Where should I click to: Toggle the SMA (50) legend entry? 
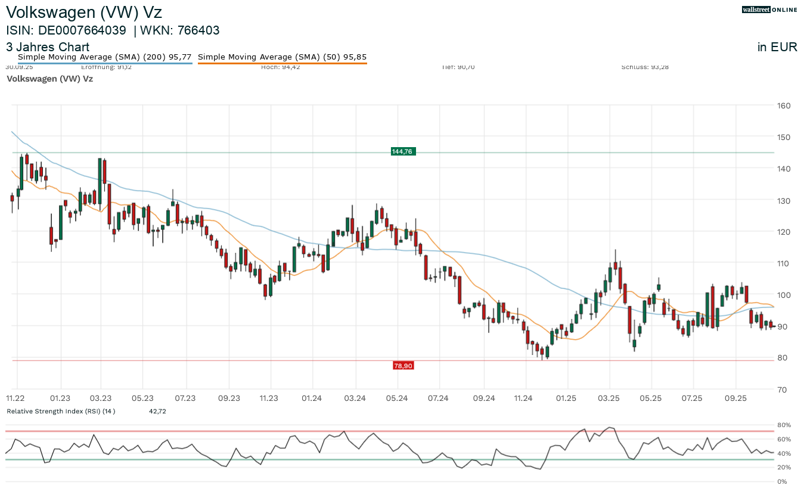pos(282,57)
